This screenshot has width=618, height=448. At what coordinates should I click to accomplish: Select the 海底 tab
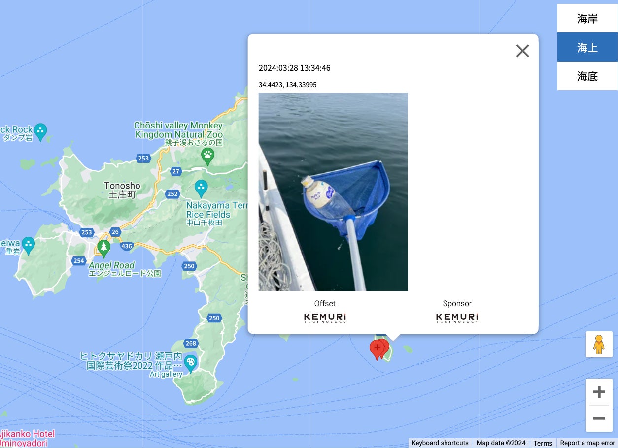[587, 76]
